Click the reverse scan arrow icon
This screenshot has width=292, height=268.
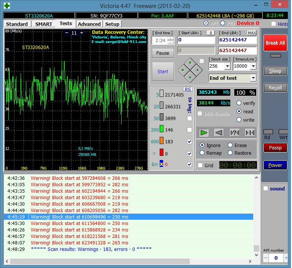219,133
